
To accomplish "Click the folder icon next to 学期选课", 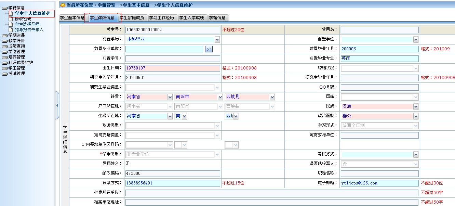I will [4, 35].
